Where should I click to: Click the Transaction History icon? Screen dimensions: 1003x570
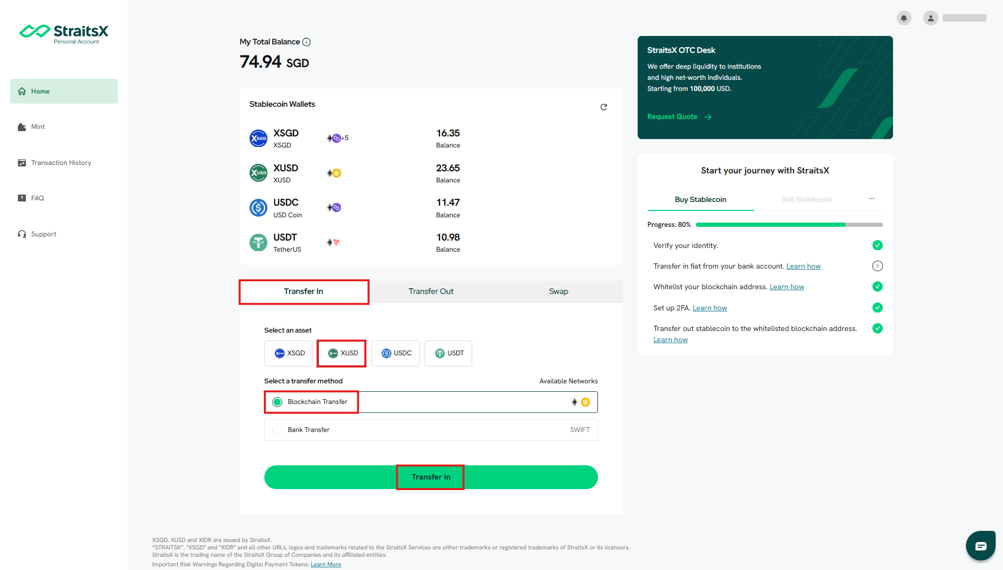click(22, 163)
